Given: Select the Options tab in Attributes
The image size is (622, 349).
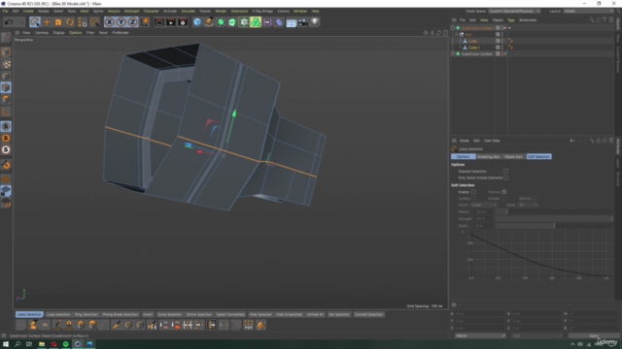Looking at the screenshot, I should click(463, 157).
